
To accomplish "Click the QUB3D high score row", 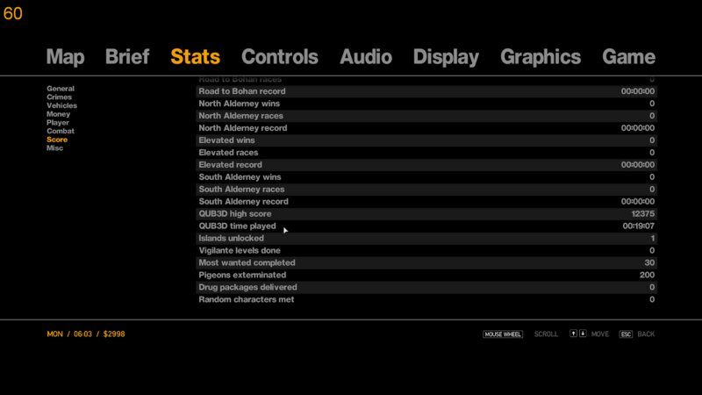I will pos(426,213).
